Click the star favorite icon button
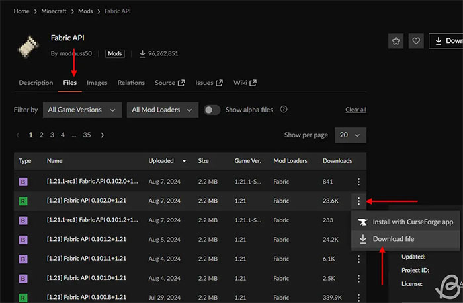Viewport: 463px width, 303px height. click(396, 41)
